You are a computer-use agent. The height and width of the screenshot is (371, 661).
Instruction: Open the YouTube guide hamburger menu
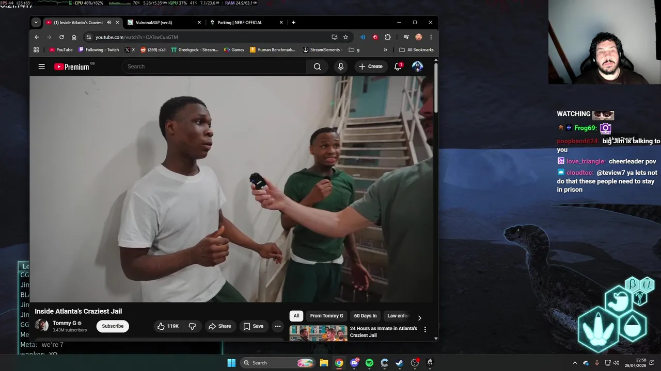point(41,66)
